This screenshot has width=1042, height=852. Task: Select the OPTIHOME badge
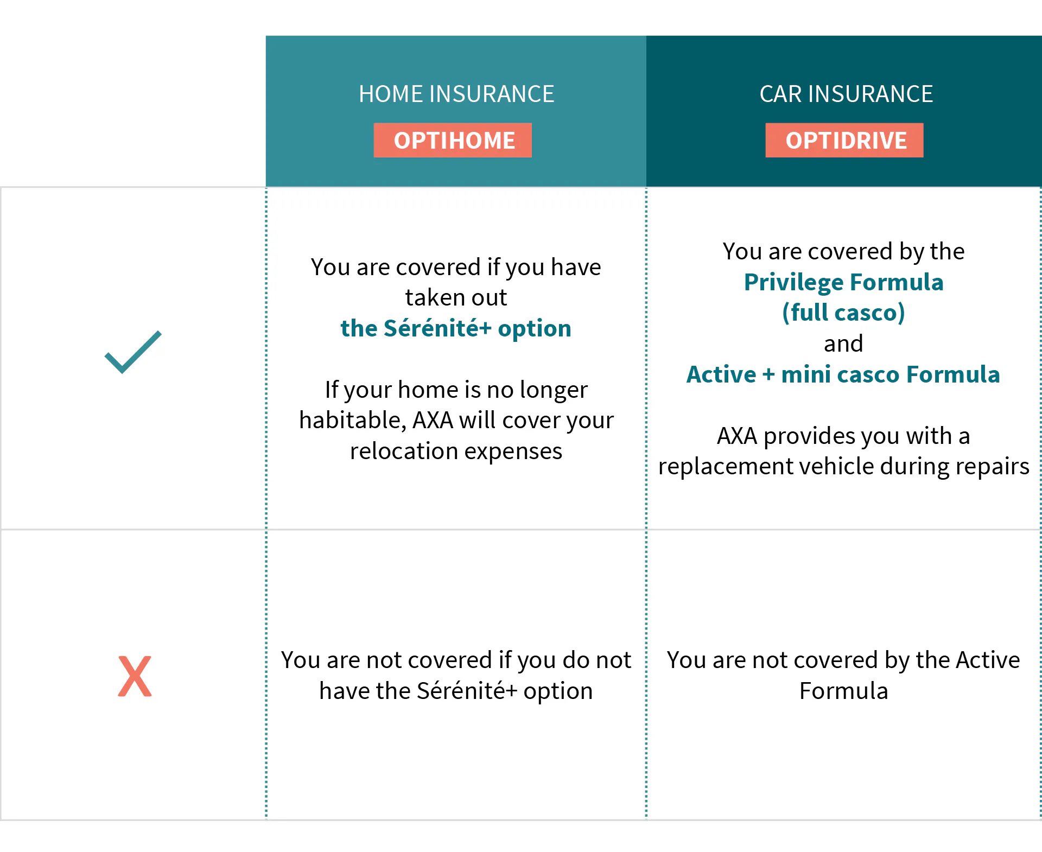click(x=453, y=141)
